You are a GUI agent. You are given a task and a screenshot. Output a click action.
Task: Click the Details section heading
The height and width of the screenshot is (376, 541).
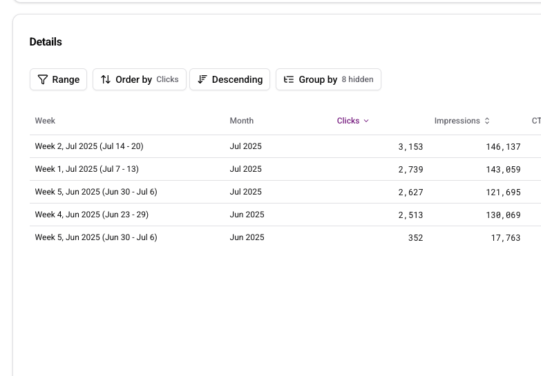(x=46, y=42)
